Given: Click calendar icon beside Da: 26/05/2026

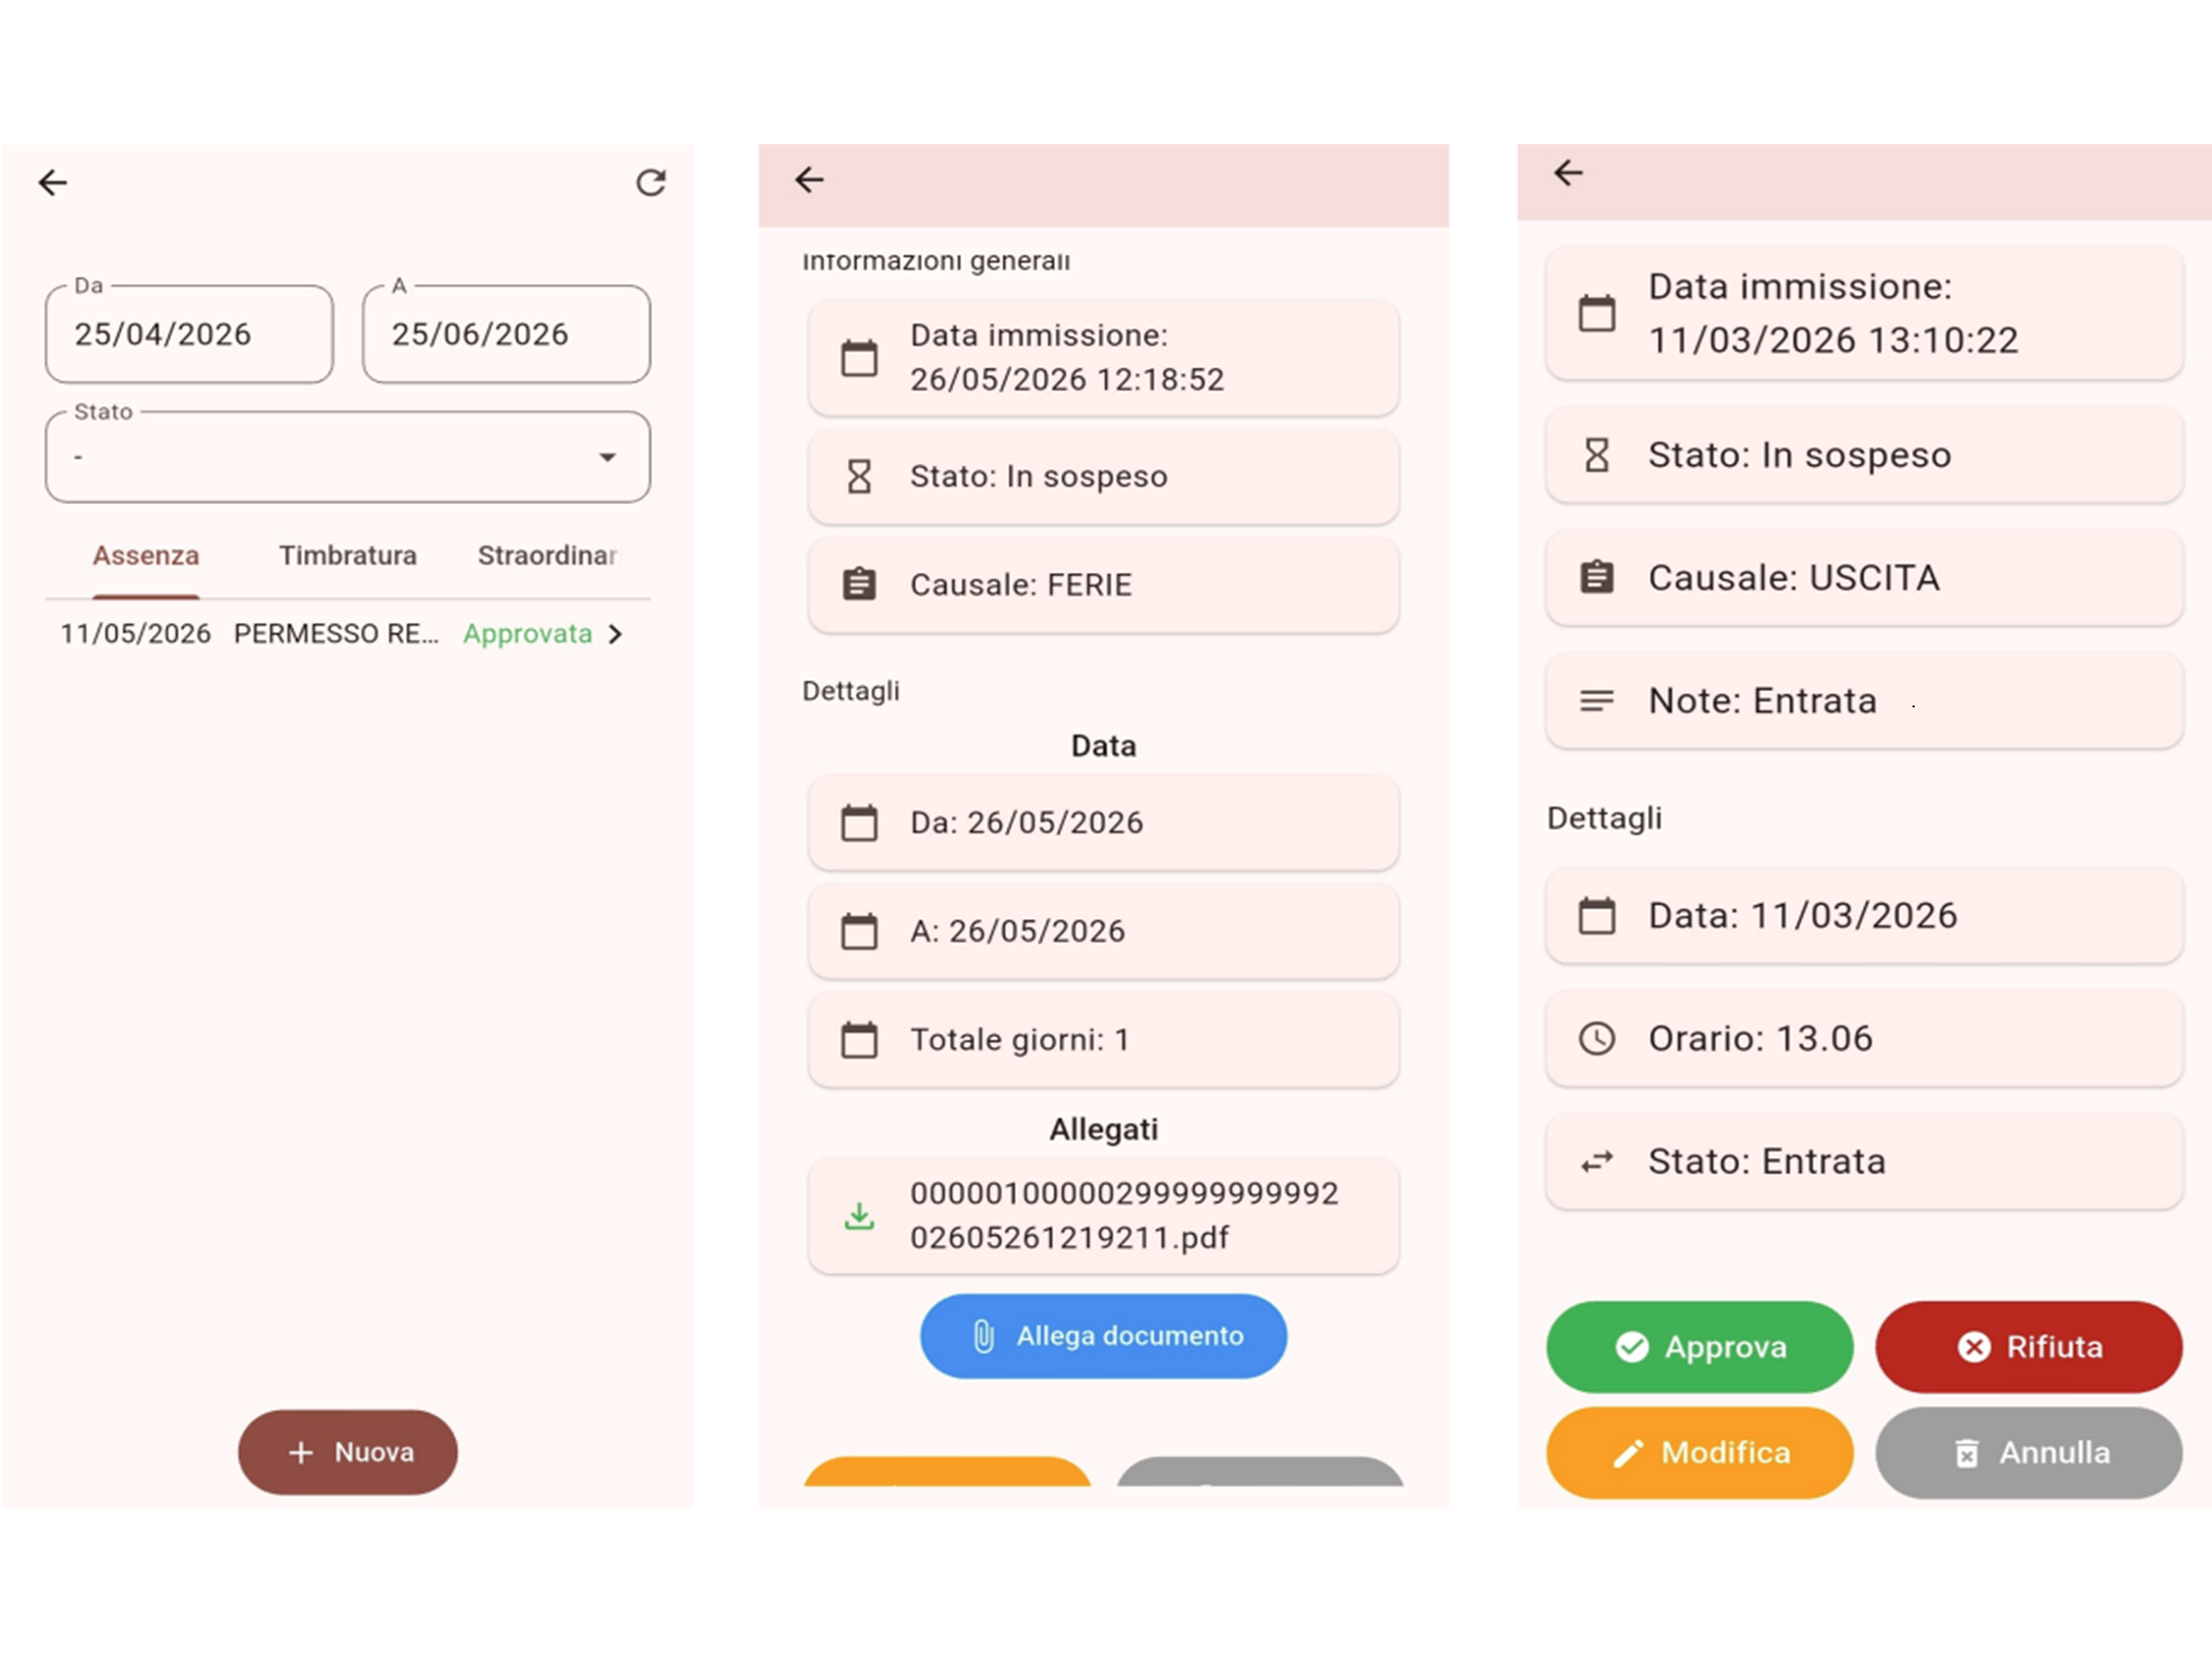Looking at the screenshot, I should pos(859,823).
